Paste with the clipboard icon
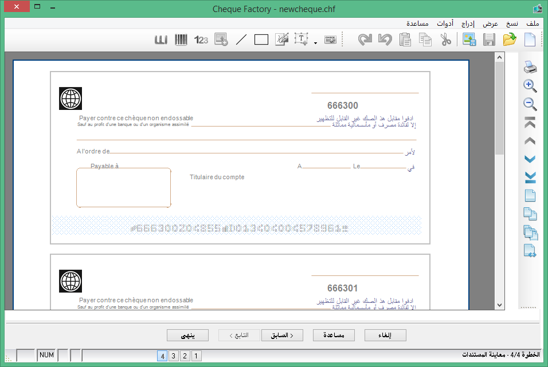The width and height of the screenshot is (548, 367). point(405,40)
